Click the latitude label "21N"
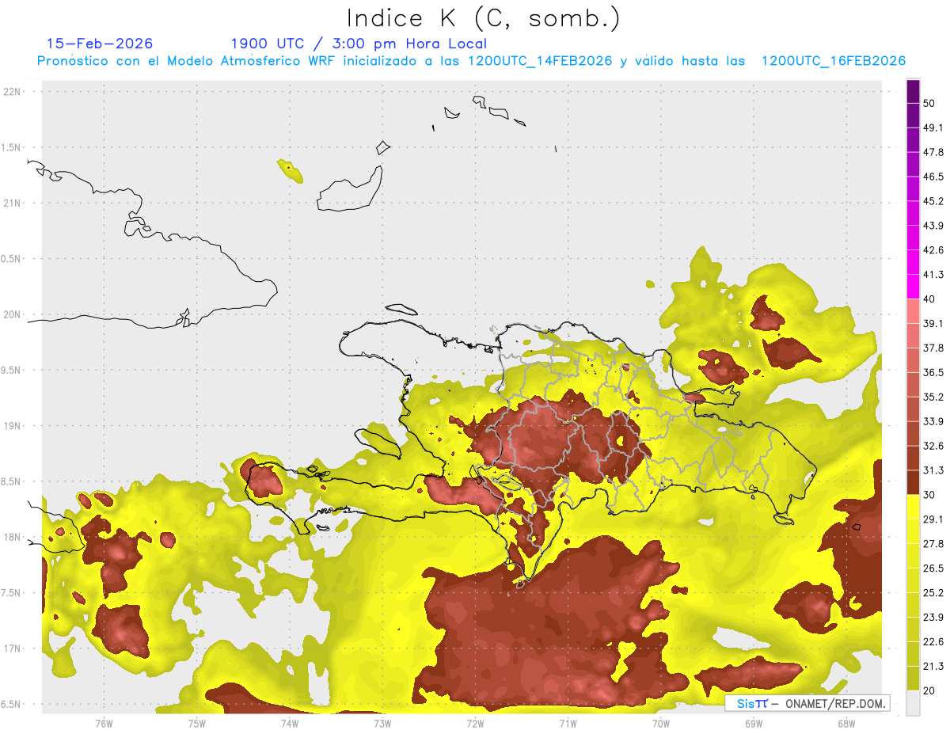 [13, 203]
